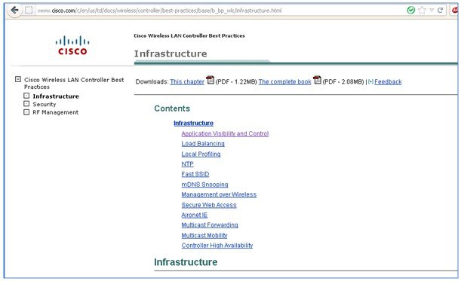The height and width of the screenshot is (281, 461).
Task: Expand the RF Management tree node box
Action: coord(26,111)
